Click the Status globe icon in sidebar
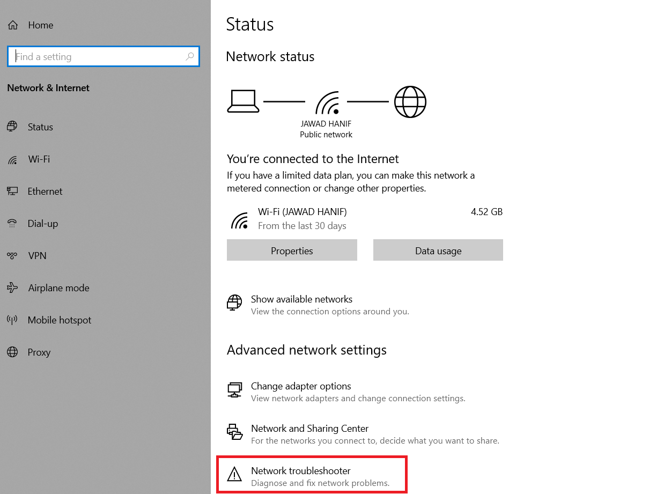 click(x=12, y=127)
